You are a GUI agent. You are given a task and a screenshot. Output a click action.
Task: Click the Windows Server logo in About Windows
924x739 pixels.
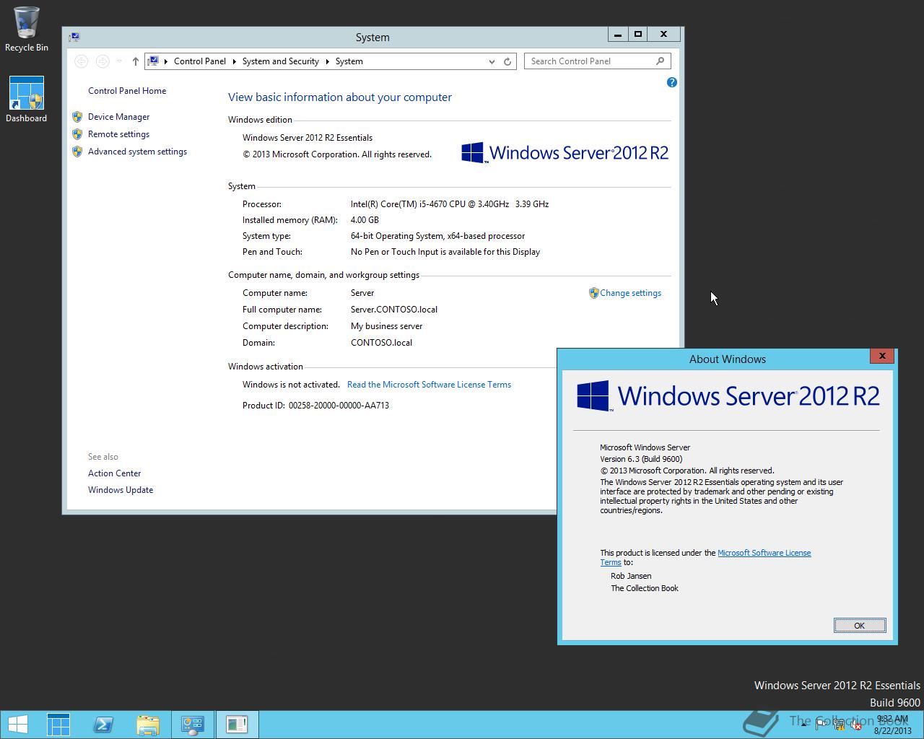(x=728, y=396)
